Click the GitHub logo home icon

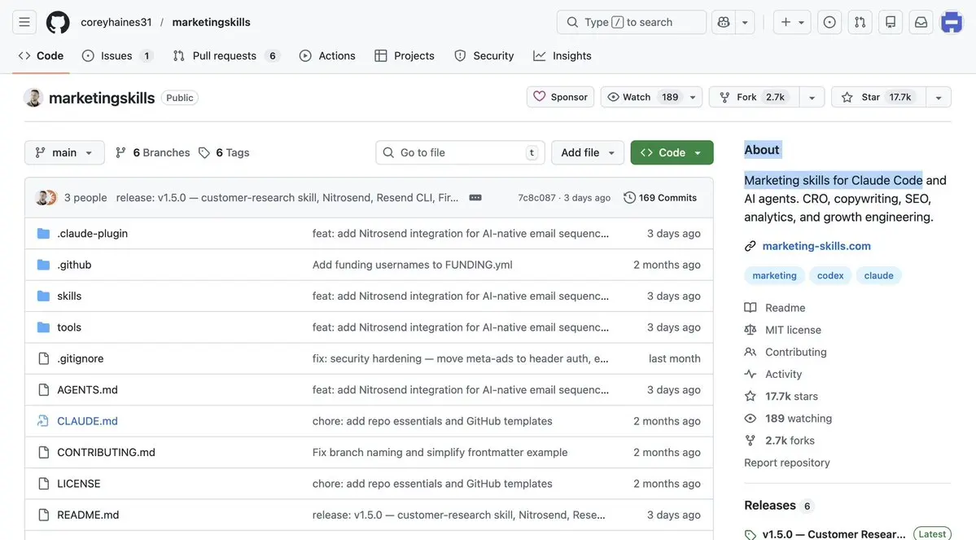(x=58, y=22)
